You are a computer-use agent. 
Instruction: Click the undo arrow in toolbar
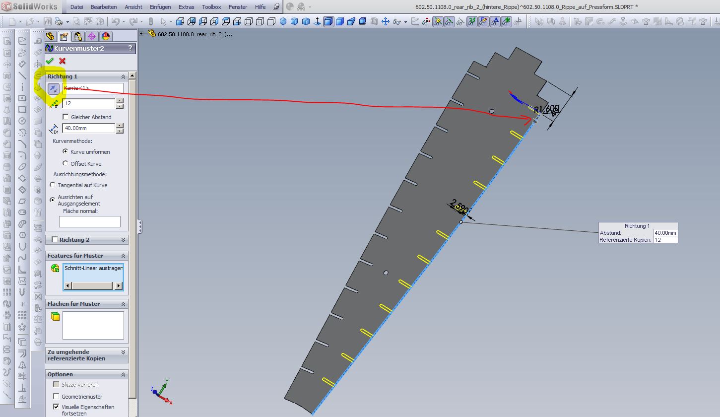[x=115, y=21]
